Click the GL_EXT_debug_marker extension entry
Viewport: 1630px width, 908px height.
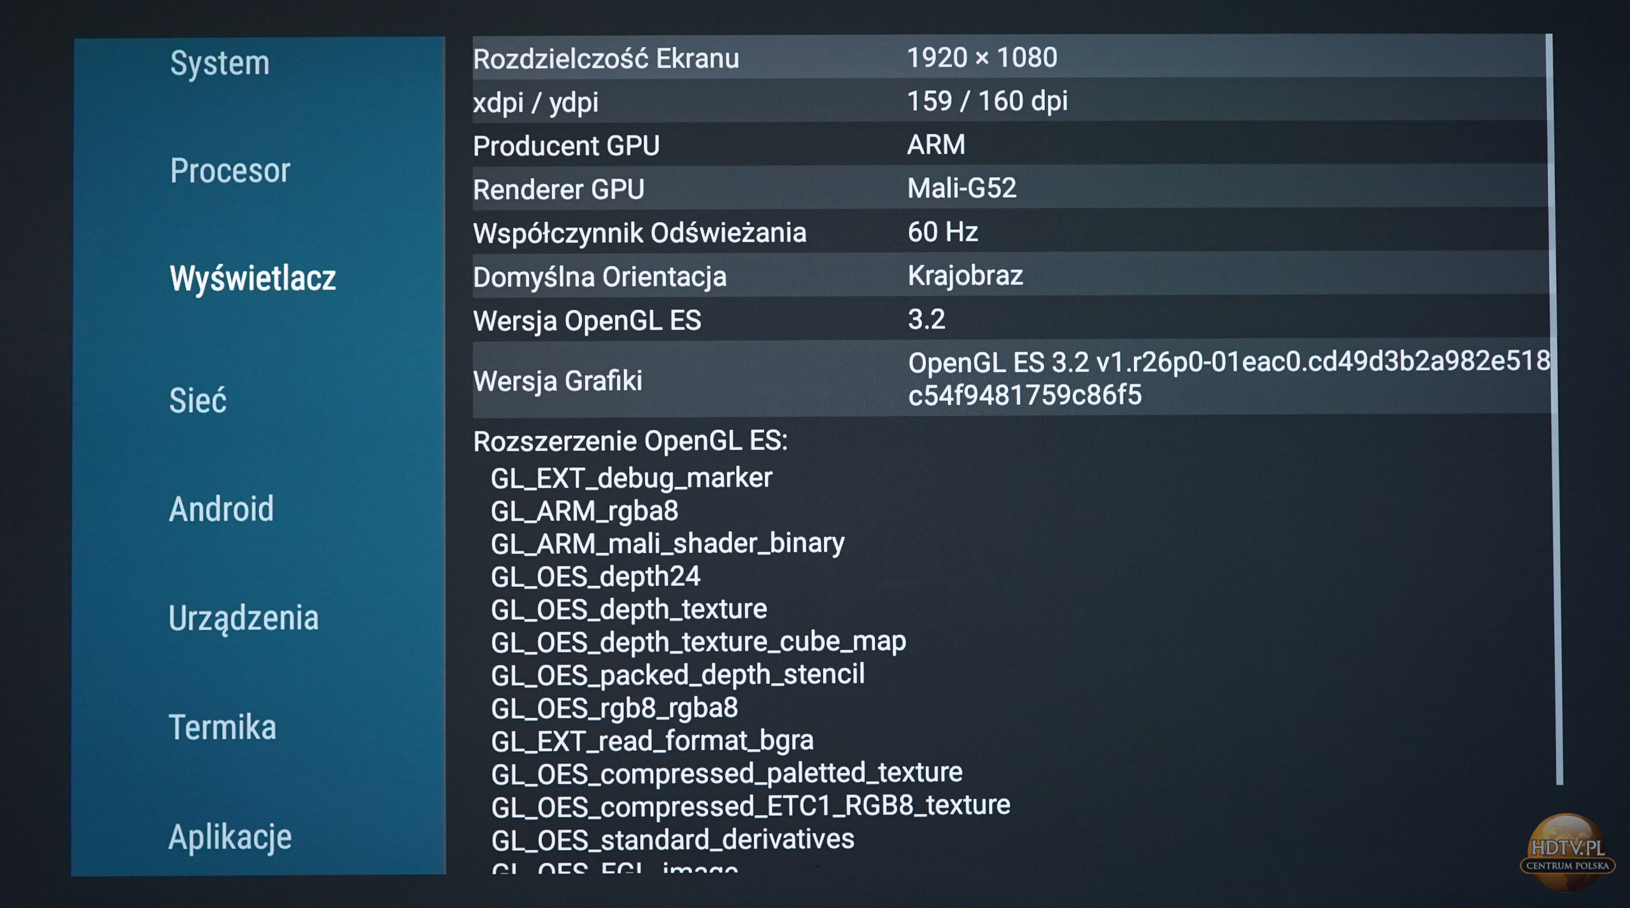[631, 478]
